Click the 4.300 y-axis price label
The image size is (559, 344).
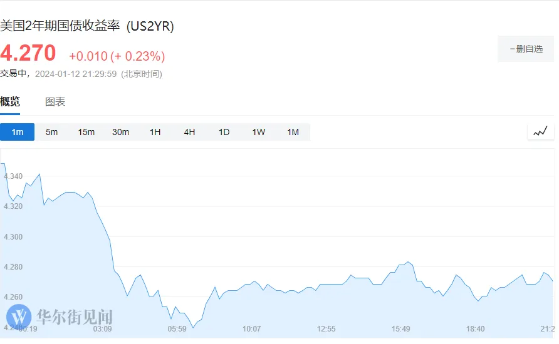13,237
